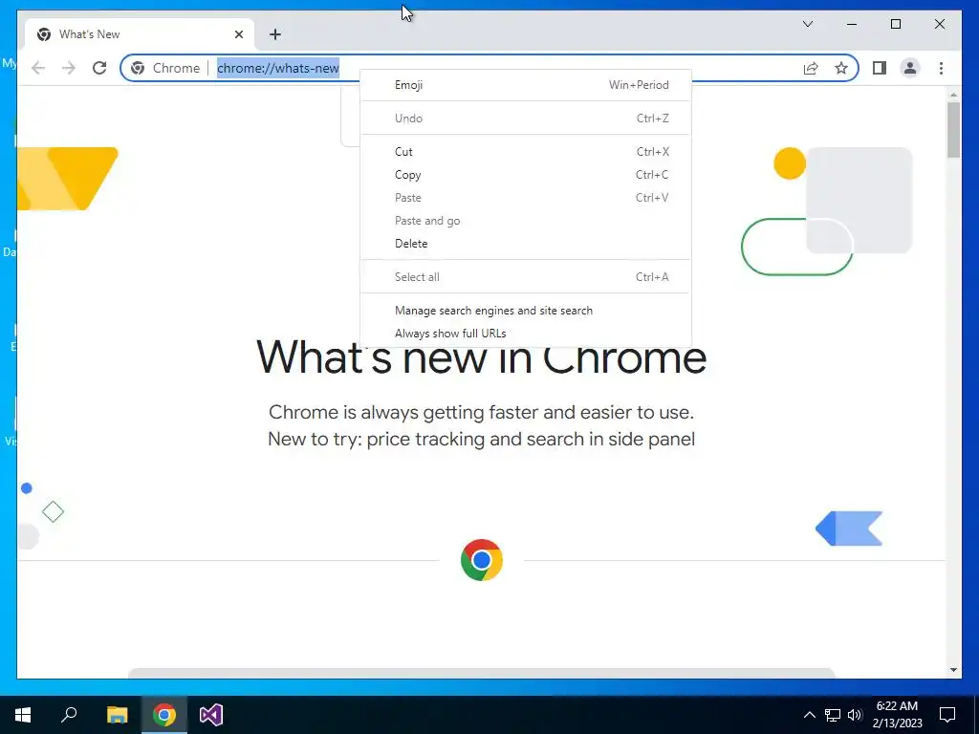This screenshot has height=734, width=979.
Task: Launch Visual Studio from taskbar
Action: click(x=211, y=715)
